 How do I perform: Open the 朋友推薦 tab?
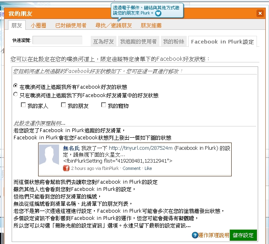pyautogui.click(x=151, y=25)
